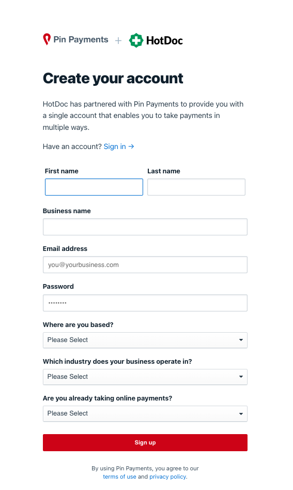The height and width of the screenshot is (490, 293).
Task: Click the arrow icon beside Sign in
Action: click(x=131, y=146)
